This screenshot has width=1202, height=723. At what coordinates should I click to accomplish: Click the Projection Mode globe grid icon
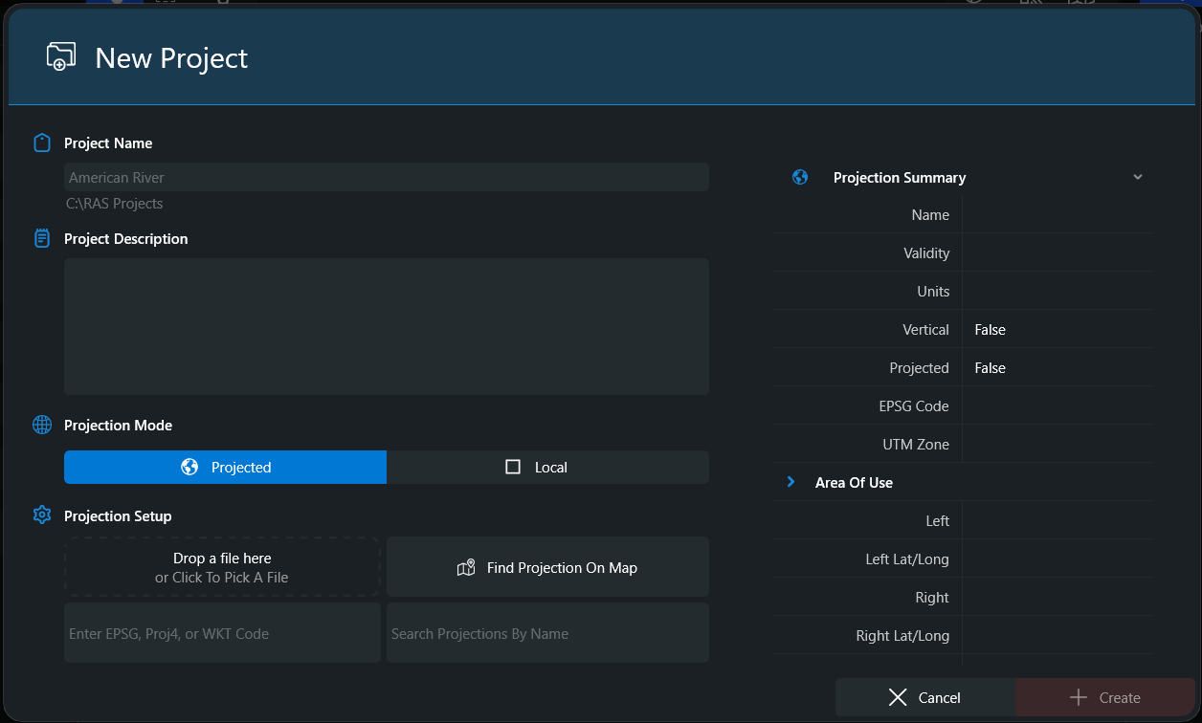(x=41, y=426)
